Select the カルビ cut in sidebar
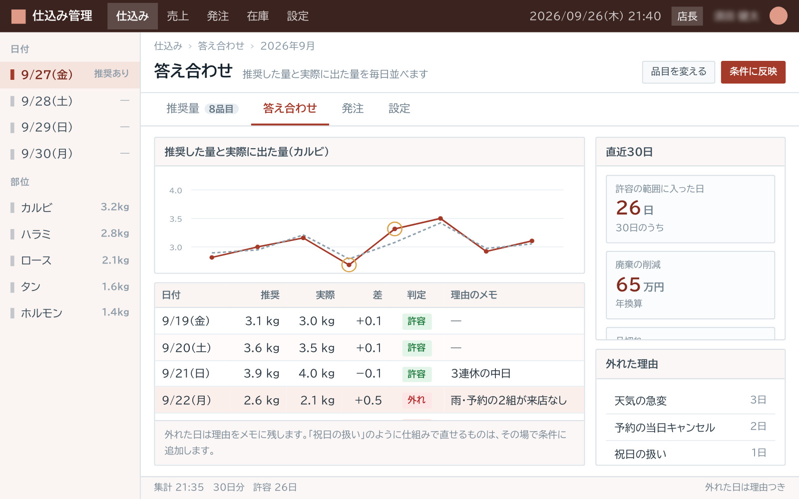The height and width of the screenshot is (499, 799). pyautogui.click(x=70, y=208)
